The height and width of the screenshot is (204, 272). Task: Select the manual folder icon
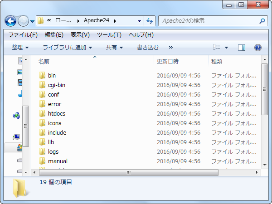pos(42,161)
